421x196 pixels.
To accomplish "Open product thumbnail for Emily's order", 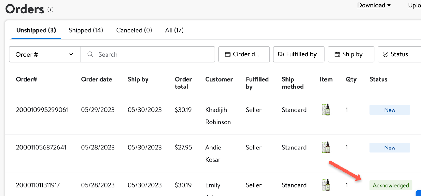I will (x=326, y=185).
